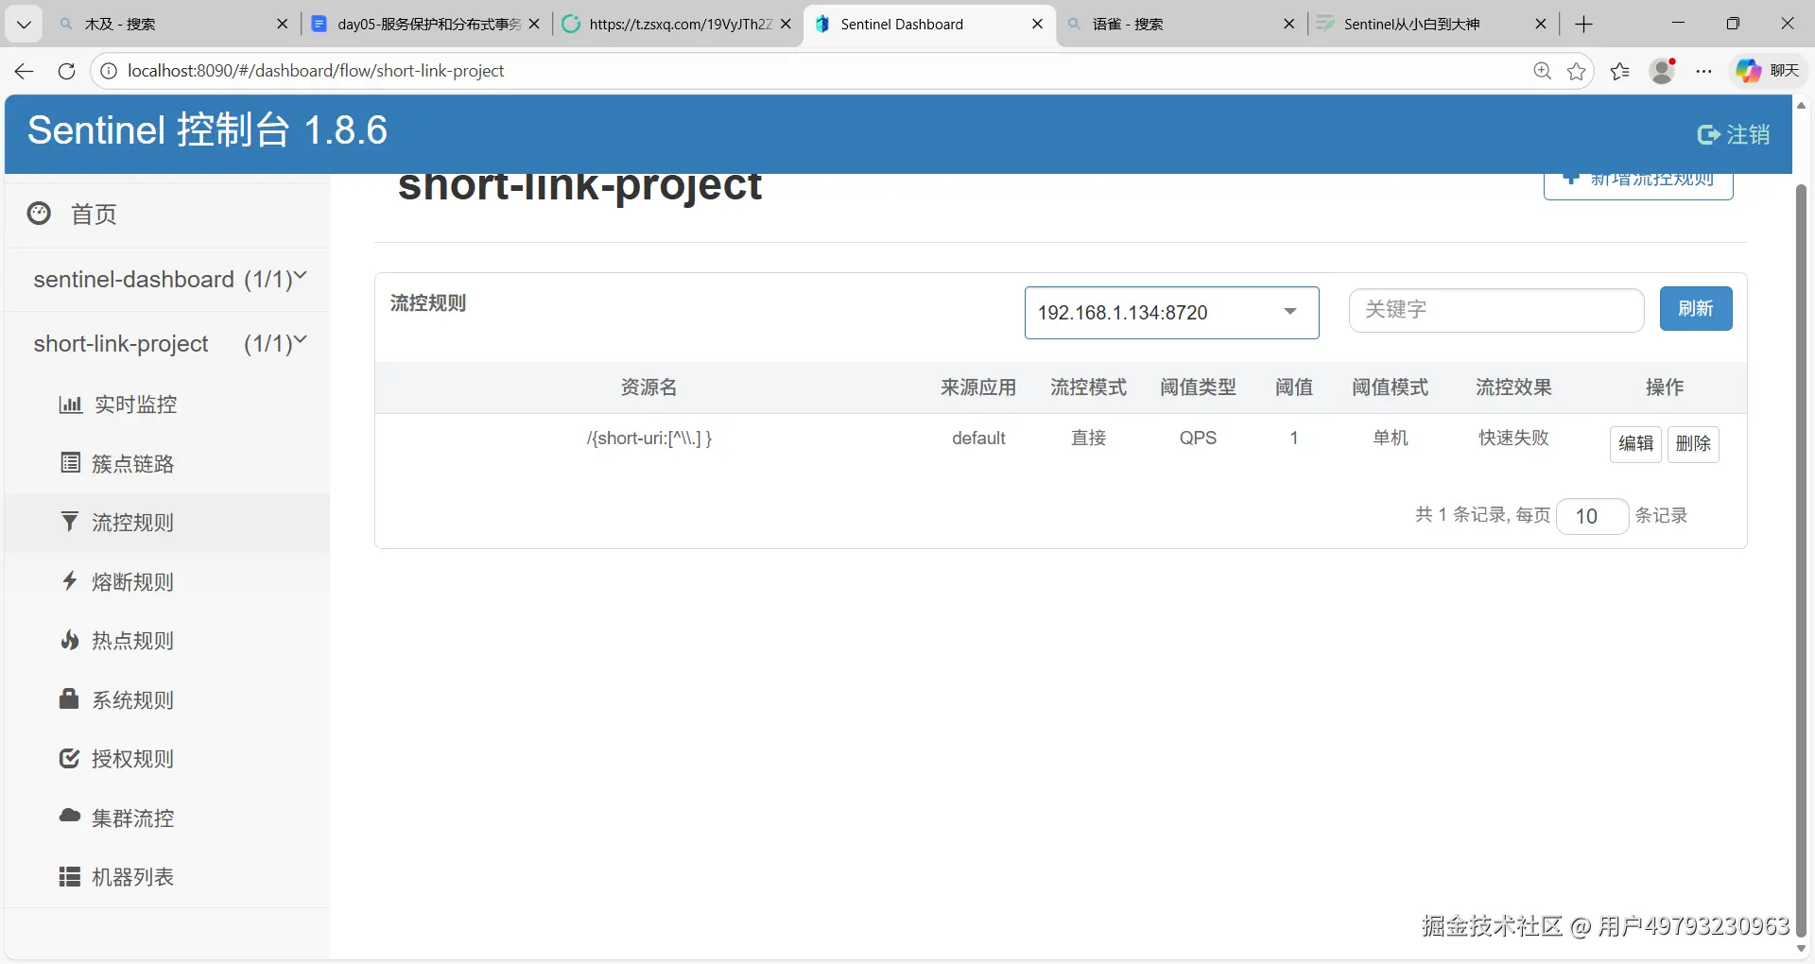The image size is (1815, 964).
Task: Open the 首页 dashboard icon
Action: click(39, 214)
